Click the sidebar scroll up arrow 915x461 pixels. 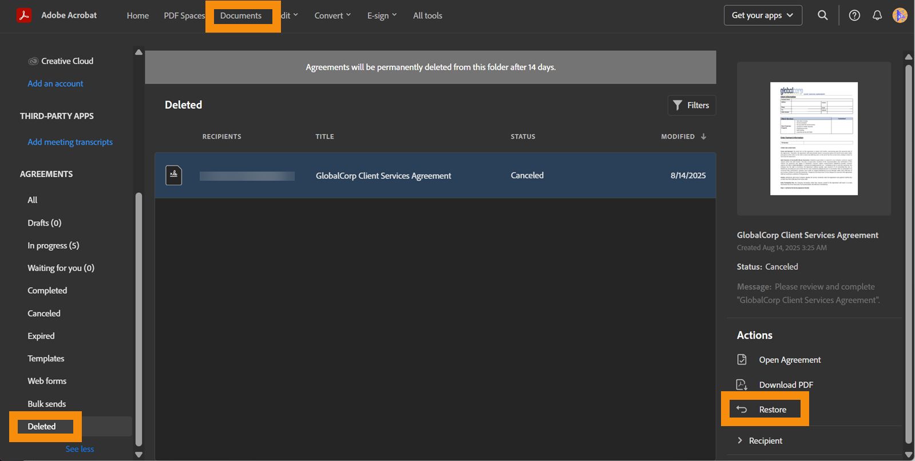138,52
